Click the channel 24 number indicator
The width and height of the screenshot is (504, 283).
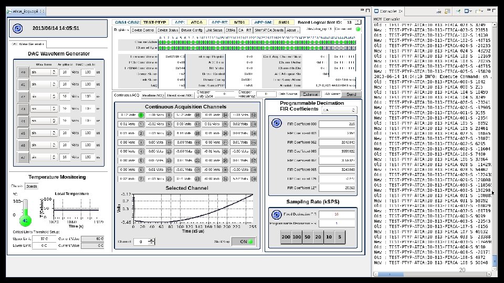coord(225,115)
